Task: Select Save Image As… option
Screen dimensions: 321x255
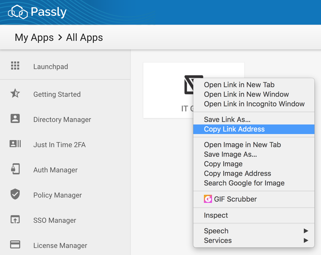Action: click(230, 154)
